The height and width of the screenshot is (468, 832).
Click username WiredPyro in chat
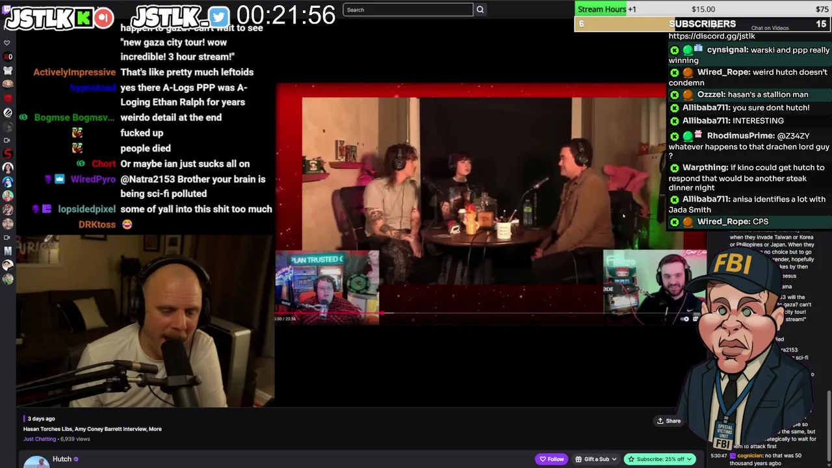pyautogui.click(x=93, y=179)
